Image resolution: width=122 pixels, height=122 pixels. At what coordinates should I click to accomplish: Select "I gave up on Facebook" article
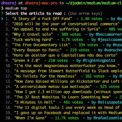pyautogui.click(x=68, y=113)
